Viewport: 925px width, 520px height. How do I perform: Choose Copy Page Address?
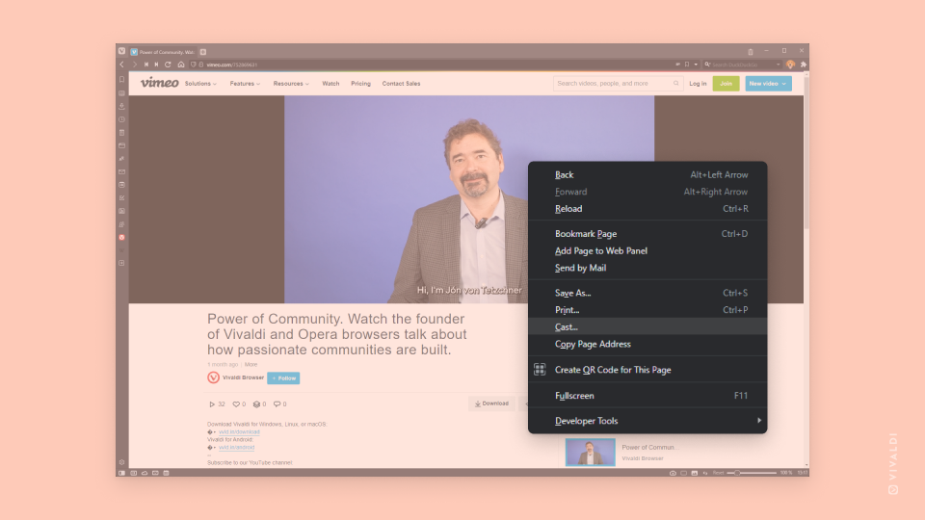tap(647, 344)
